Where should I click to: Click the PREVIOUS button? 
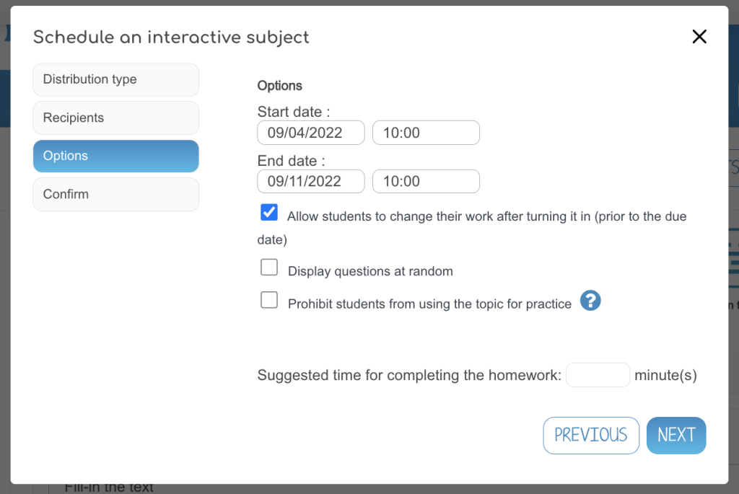click(x=591, y=435)
